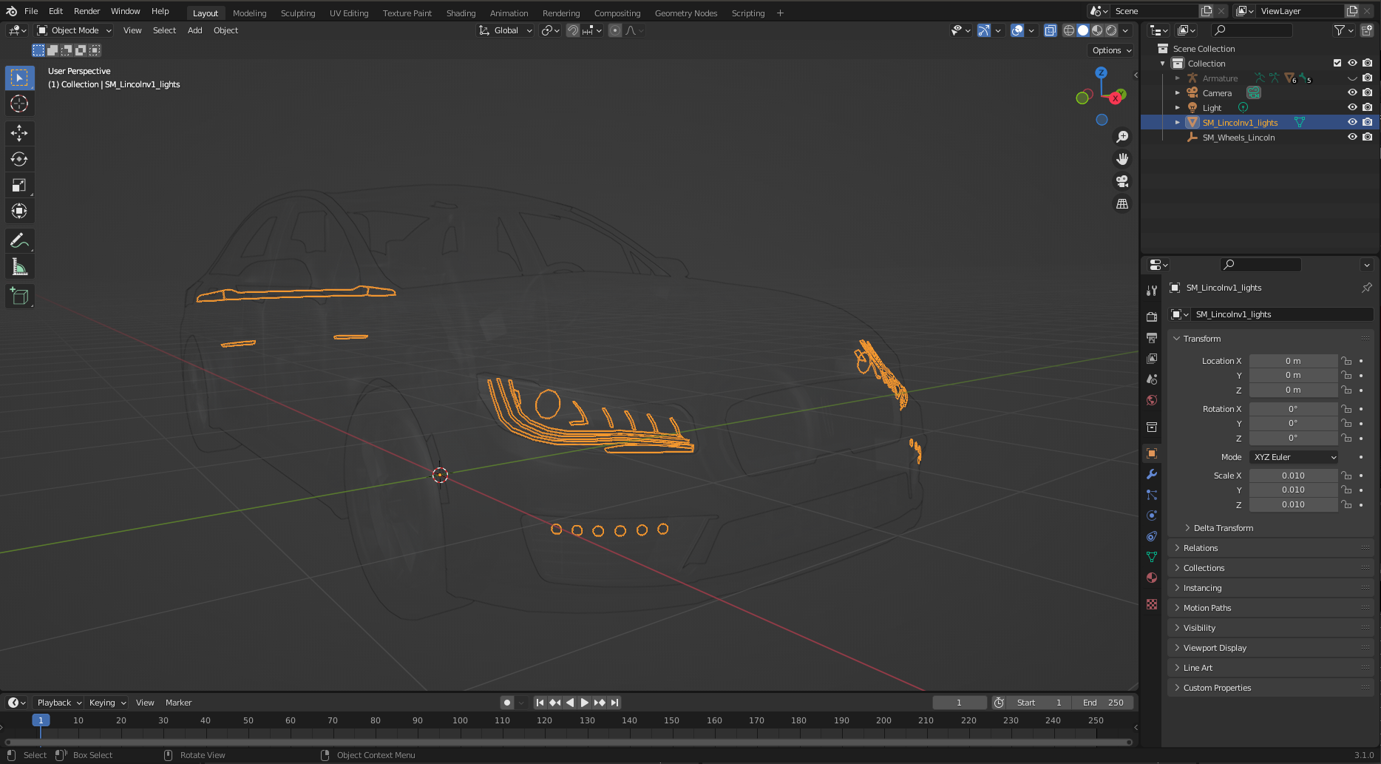Image resolution: width=1381 pixels, height=764 pixels.
Task: Select the Rotate tool
Action: (18, 158)
